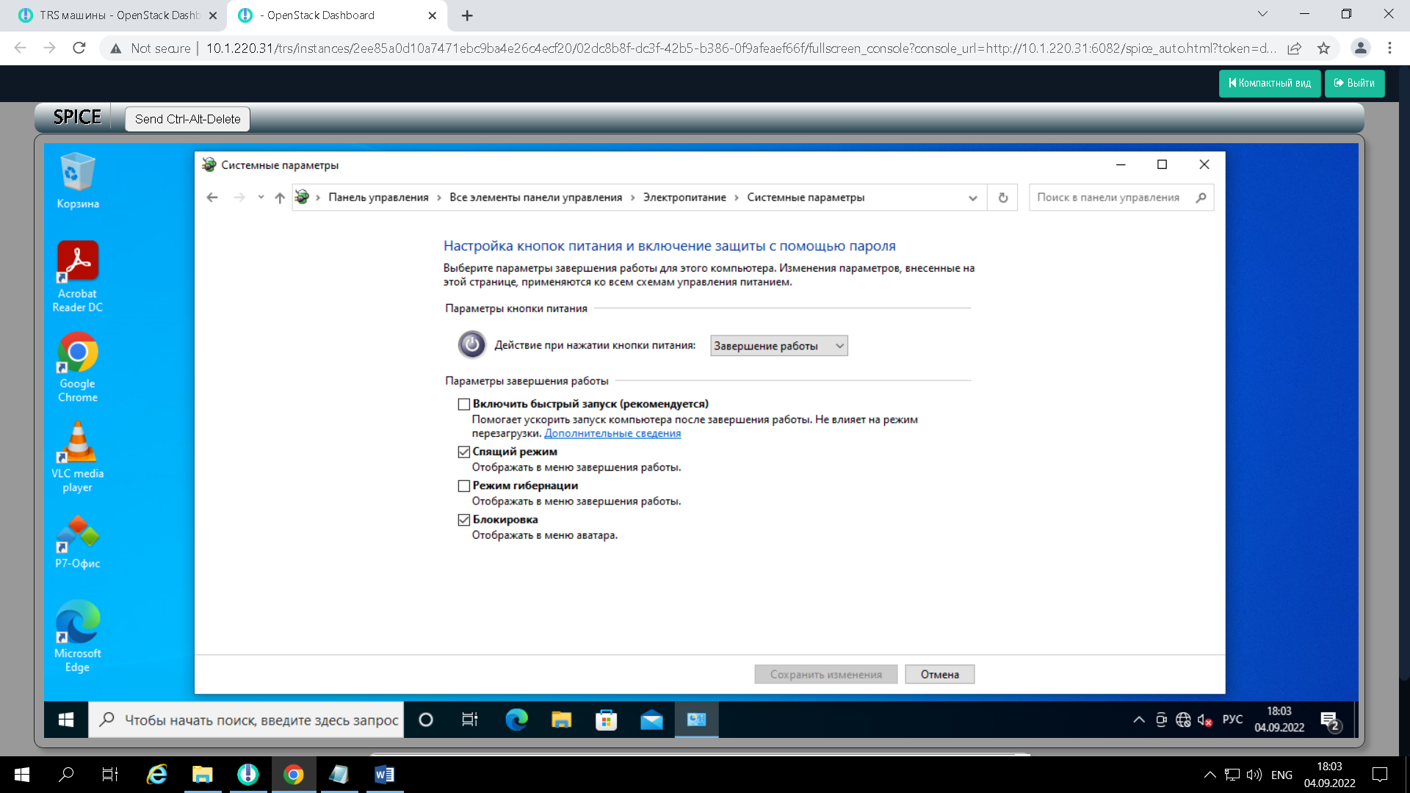The width and height of the screenshot is (1410, 793).
Task: Click the remote Windows Start button
Action: [66, 720]
